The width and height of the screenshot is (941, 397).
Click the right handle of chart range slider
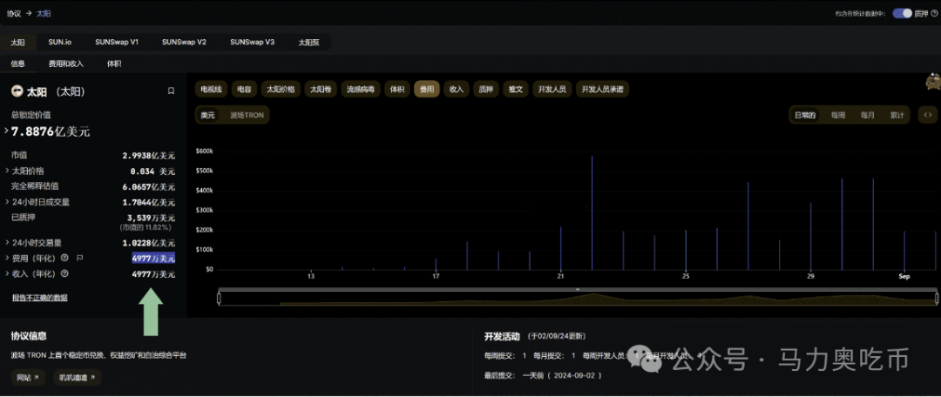[937, 298]
